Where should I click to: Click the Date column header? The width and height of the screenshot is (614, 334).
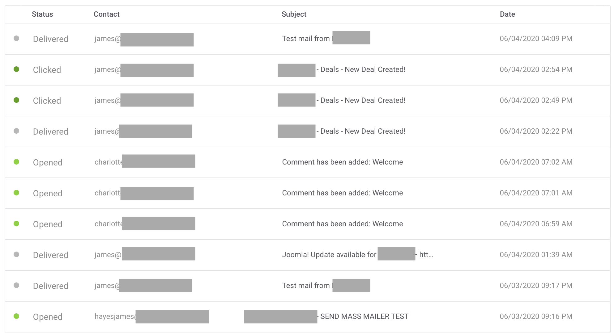507,14
